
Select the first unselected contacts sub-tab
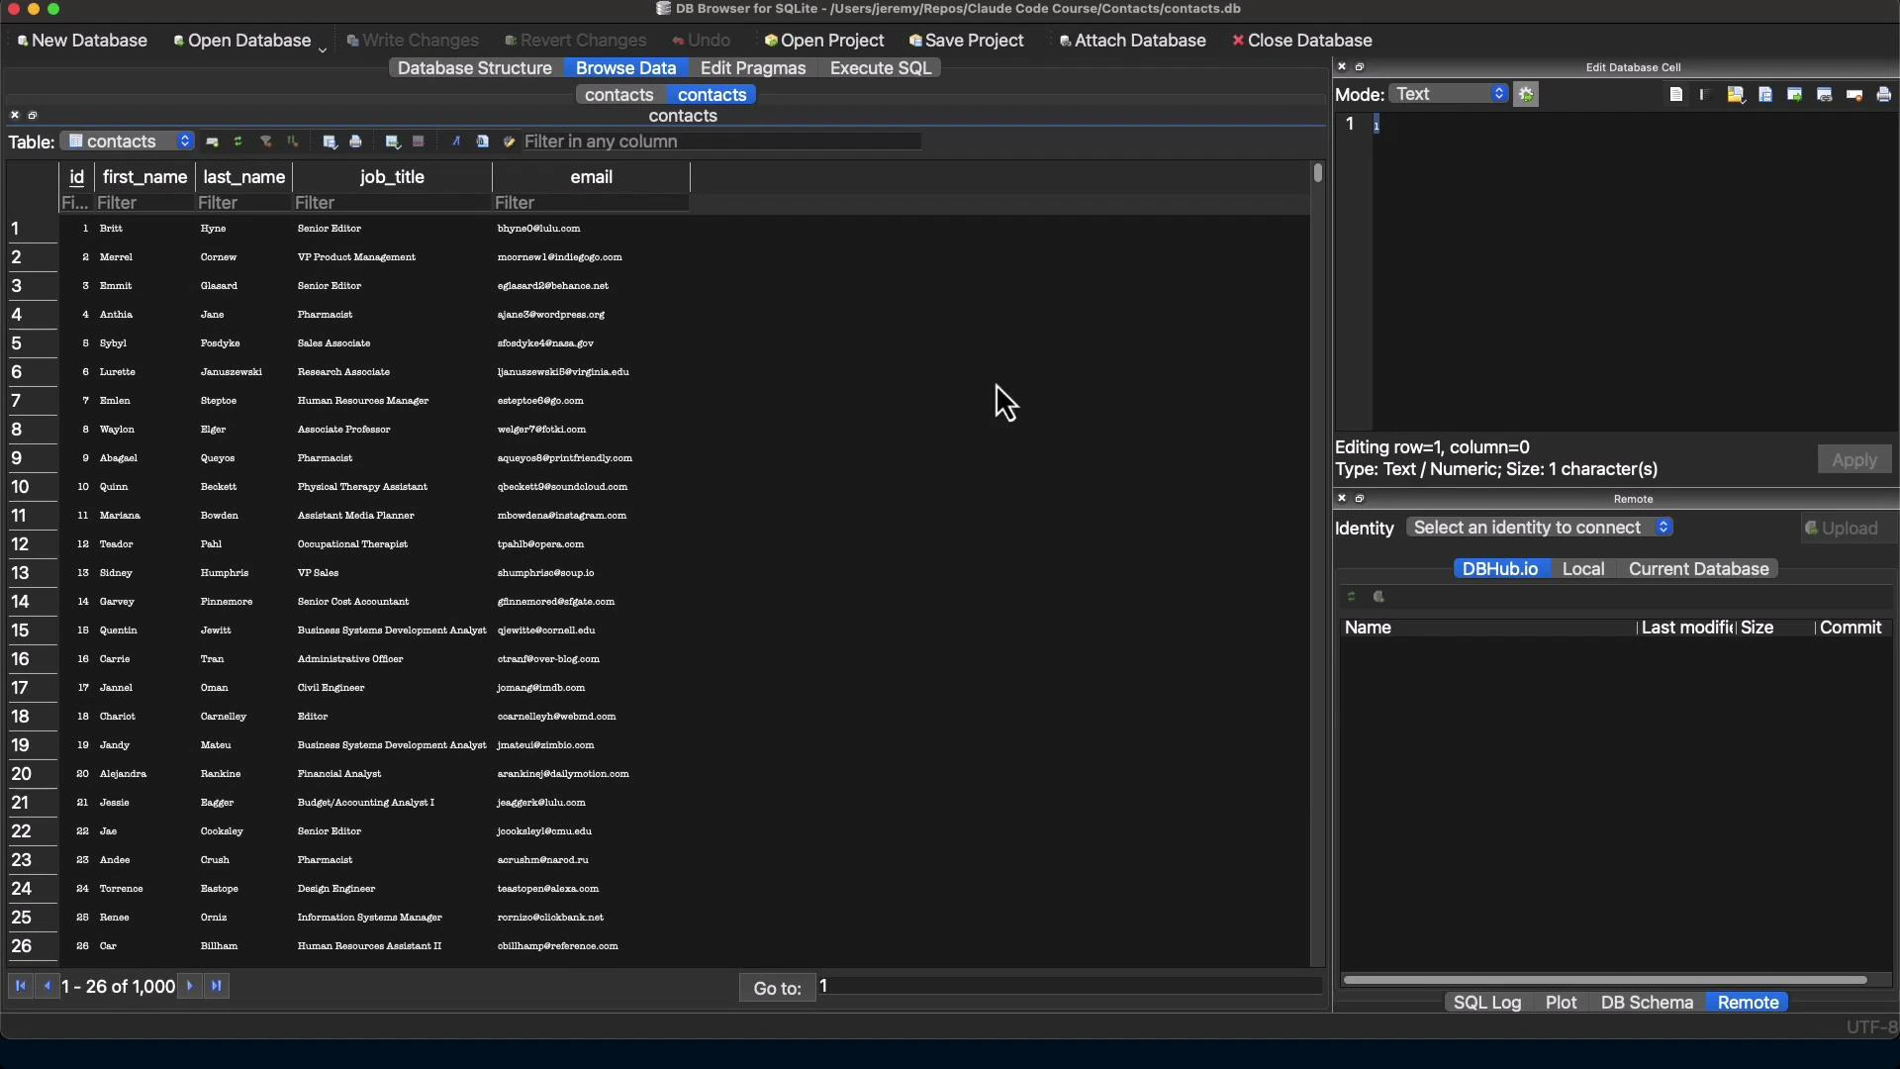[619, 95]
